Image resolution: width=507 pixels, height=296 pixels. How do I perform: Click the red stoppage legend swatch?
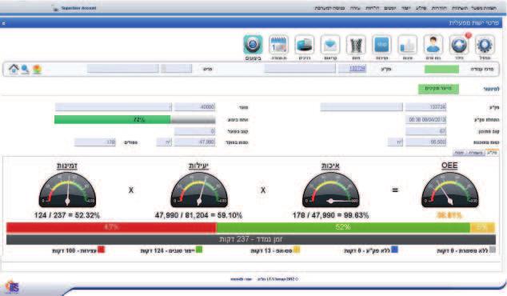(102, 250)
